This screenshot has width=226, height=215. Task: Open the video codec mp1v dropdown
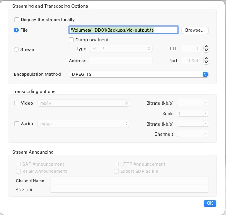[83, 103]
